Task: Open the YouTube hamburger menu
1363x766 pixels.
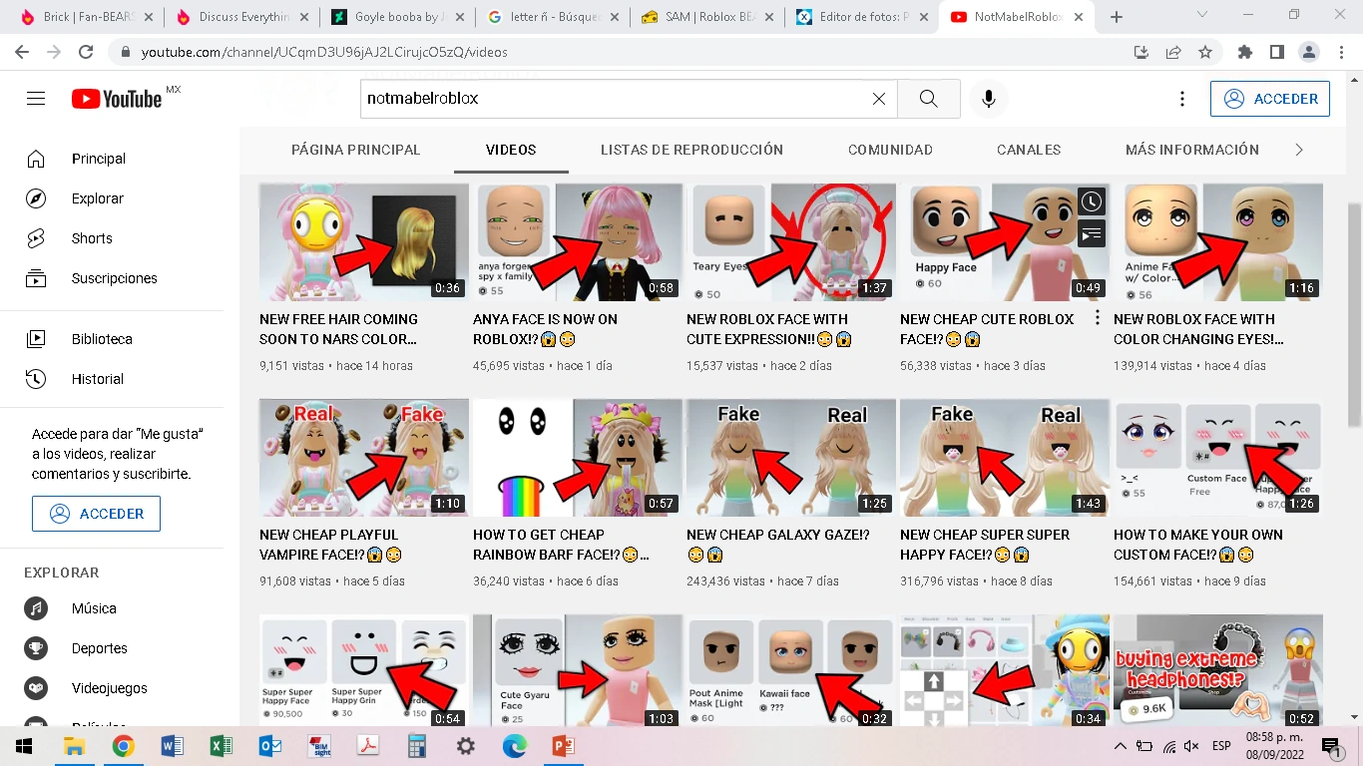Action: (35, 98)
